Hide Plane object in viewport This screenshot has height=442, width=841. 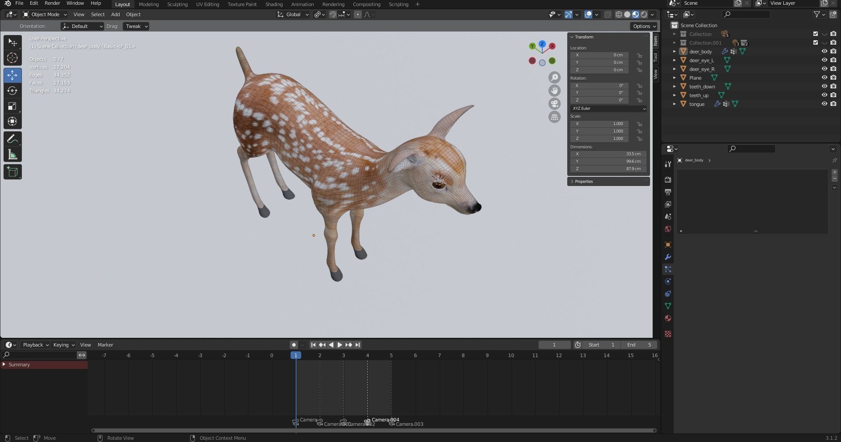coord(824,77)
